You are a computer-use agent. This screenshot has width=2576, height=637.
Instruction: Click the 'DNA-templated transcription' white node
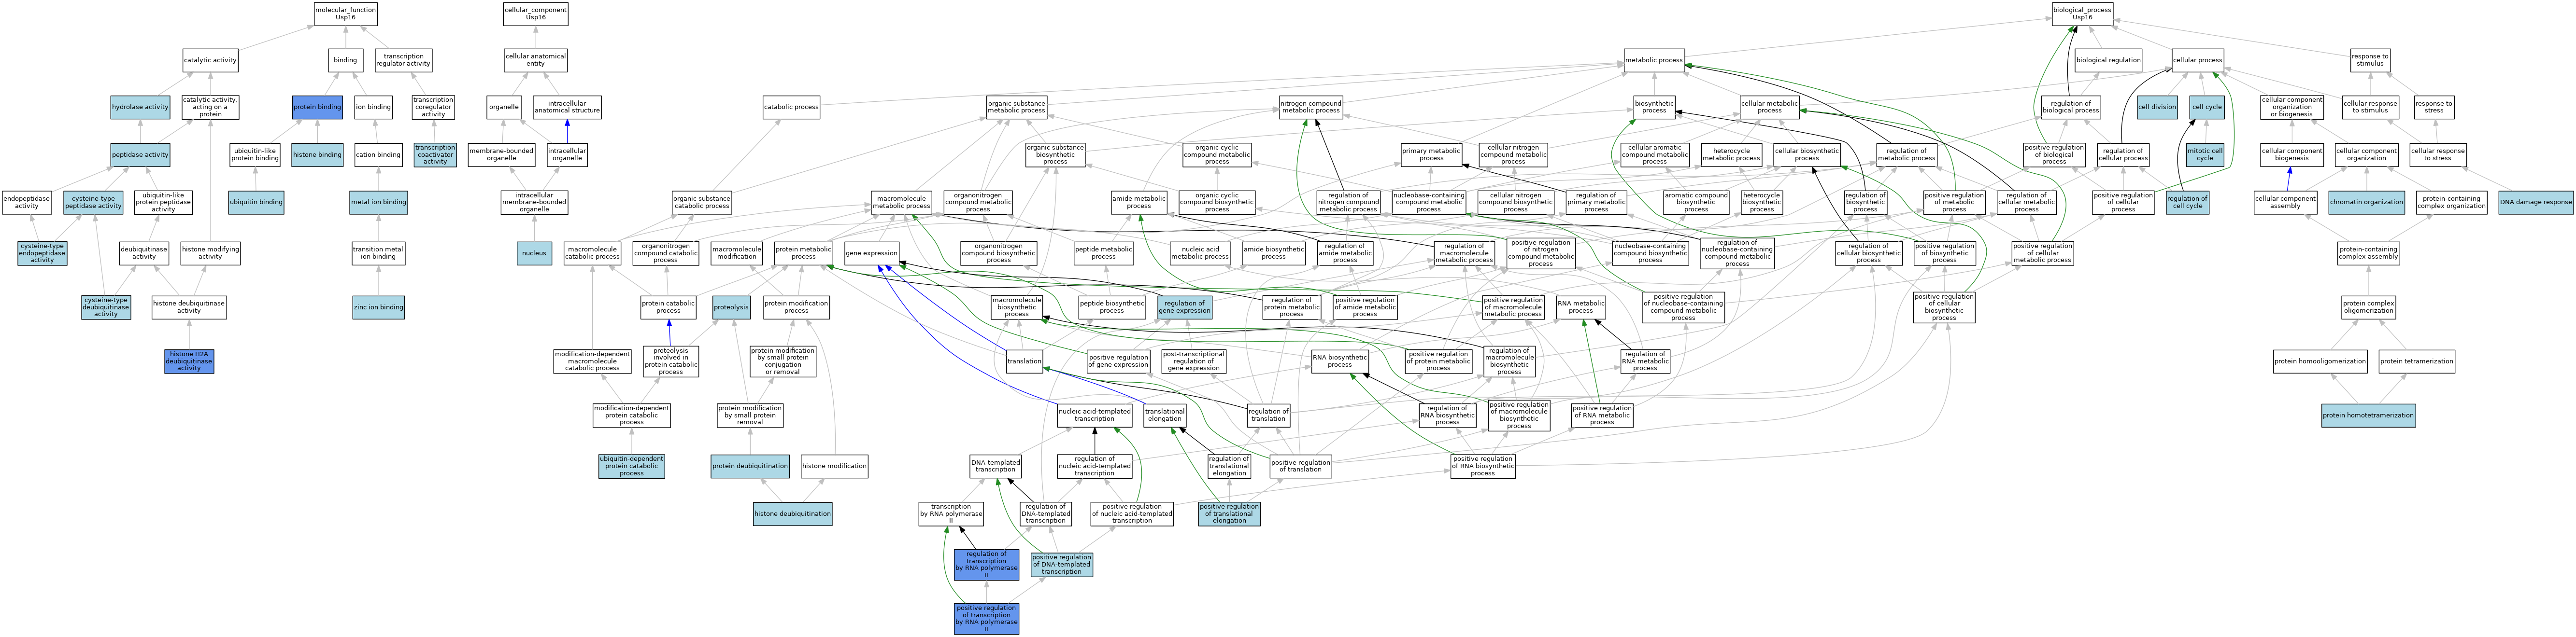pyautogui.click(x=996, y=466)
